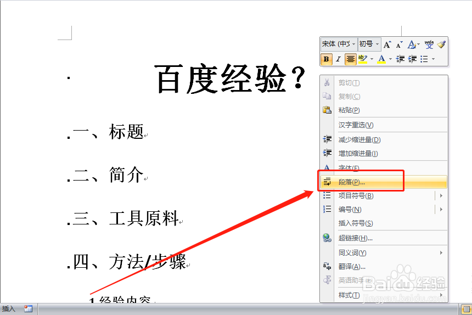This screenshot has height=315, width=472.
Task: Expand the 项目符号 submenu arrow
Action: [441, 195]
